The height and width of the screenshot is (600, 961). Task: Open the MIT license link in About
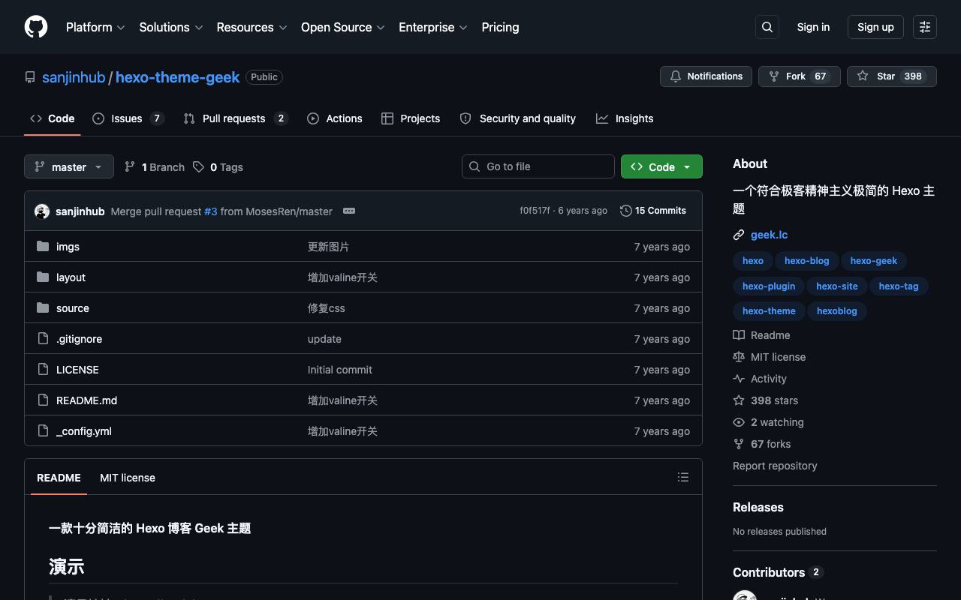pos(770,357)
